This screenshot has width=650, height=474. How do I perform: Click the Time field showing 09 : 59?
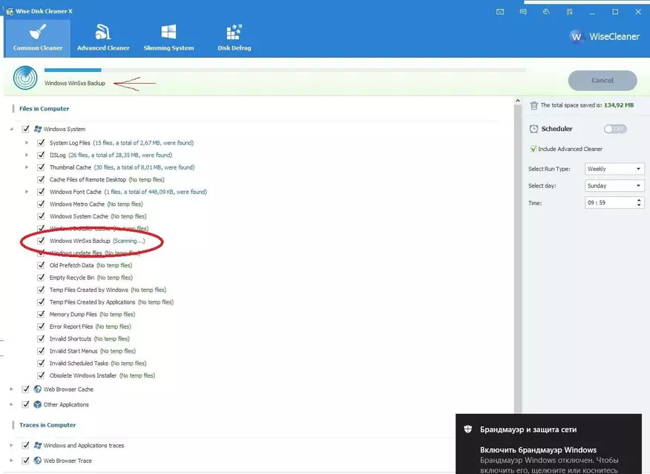tap(614, 203)
